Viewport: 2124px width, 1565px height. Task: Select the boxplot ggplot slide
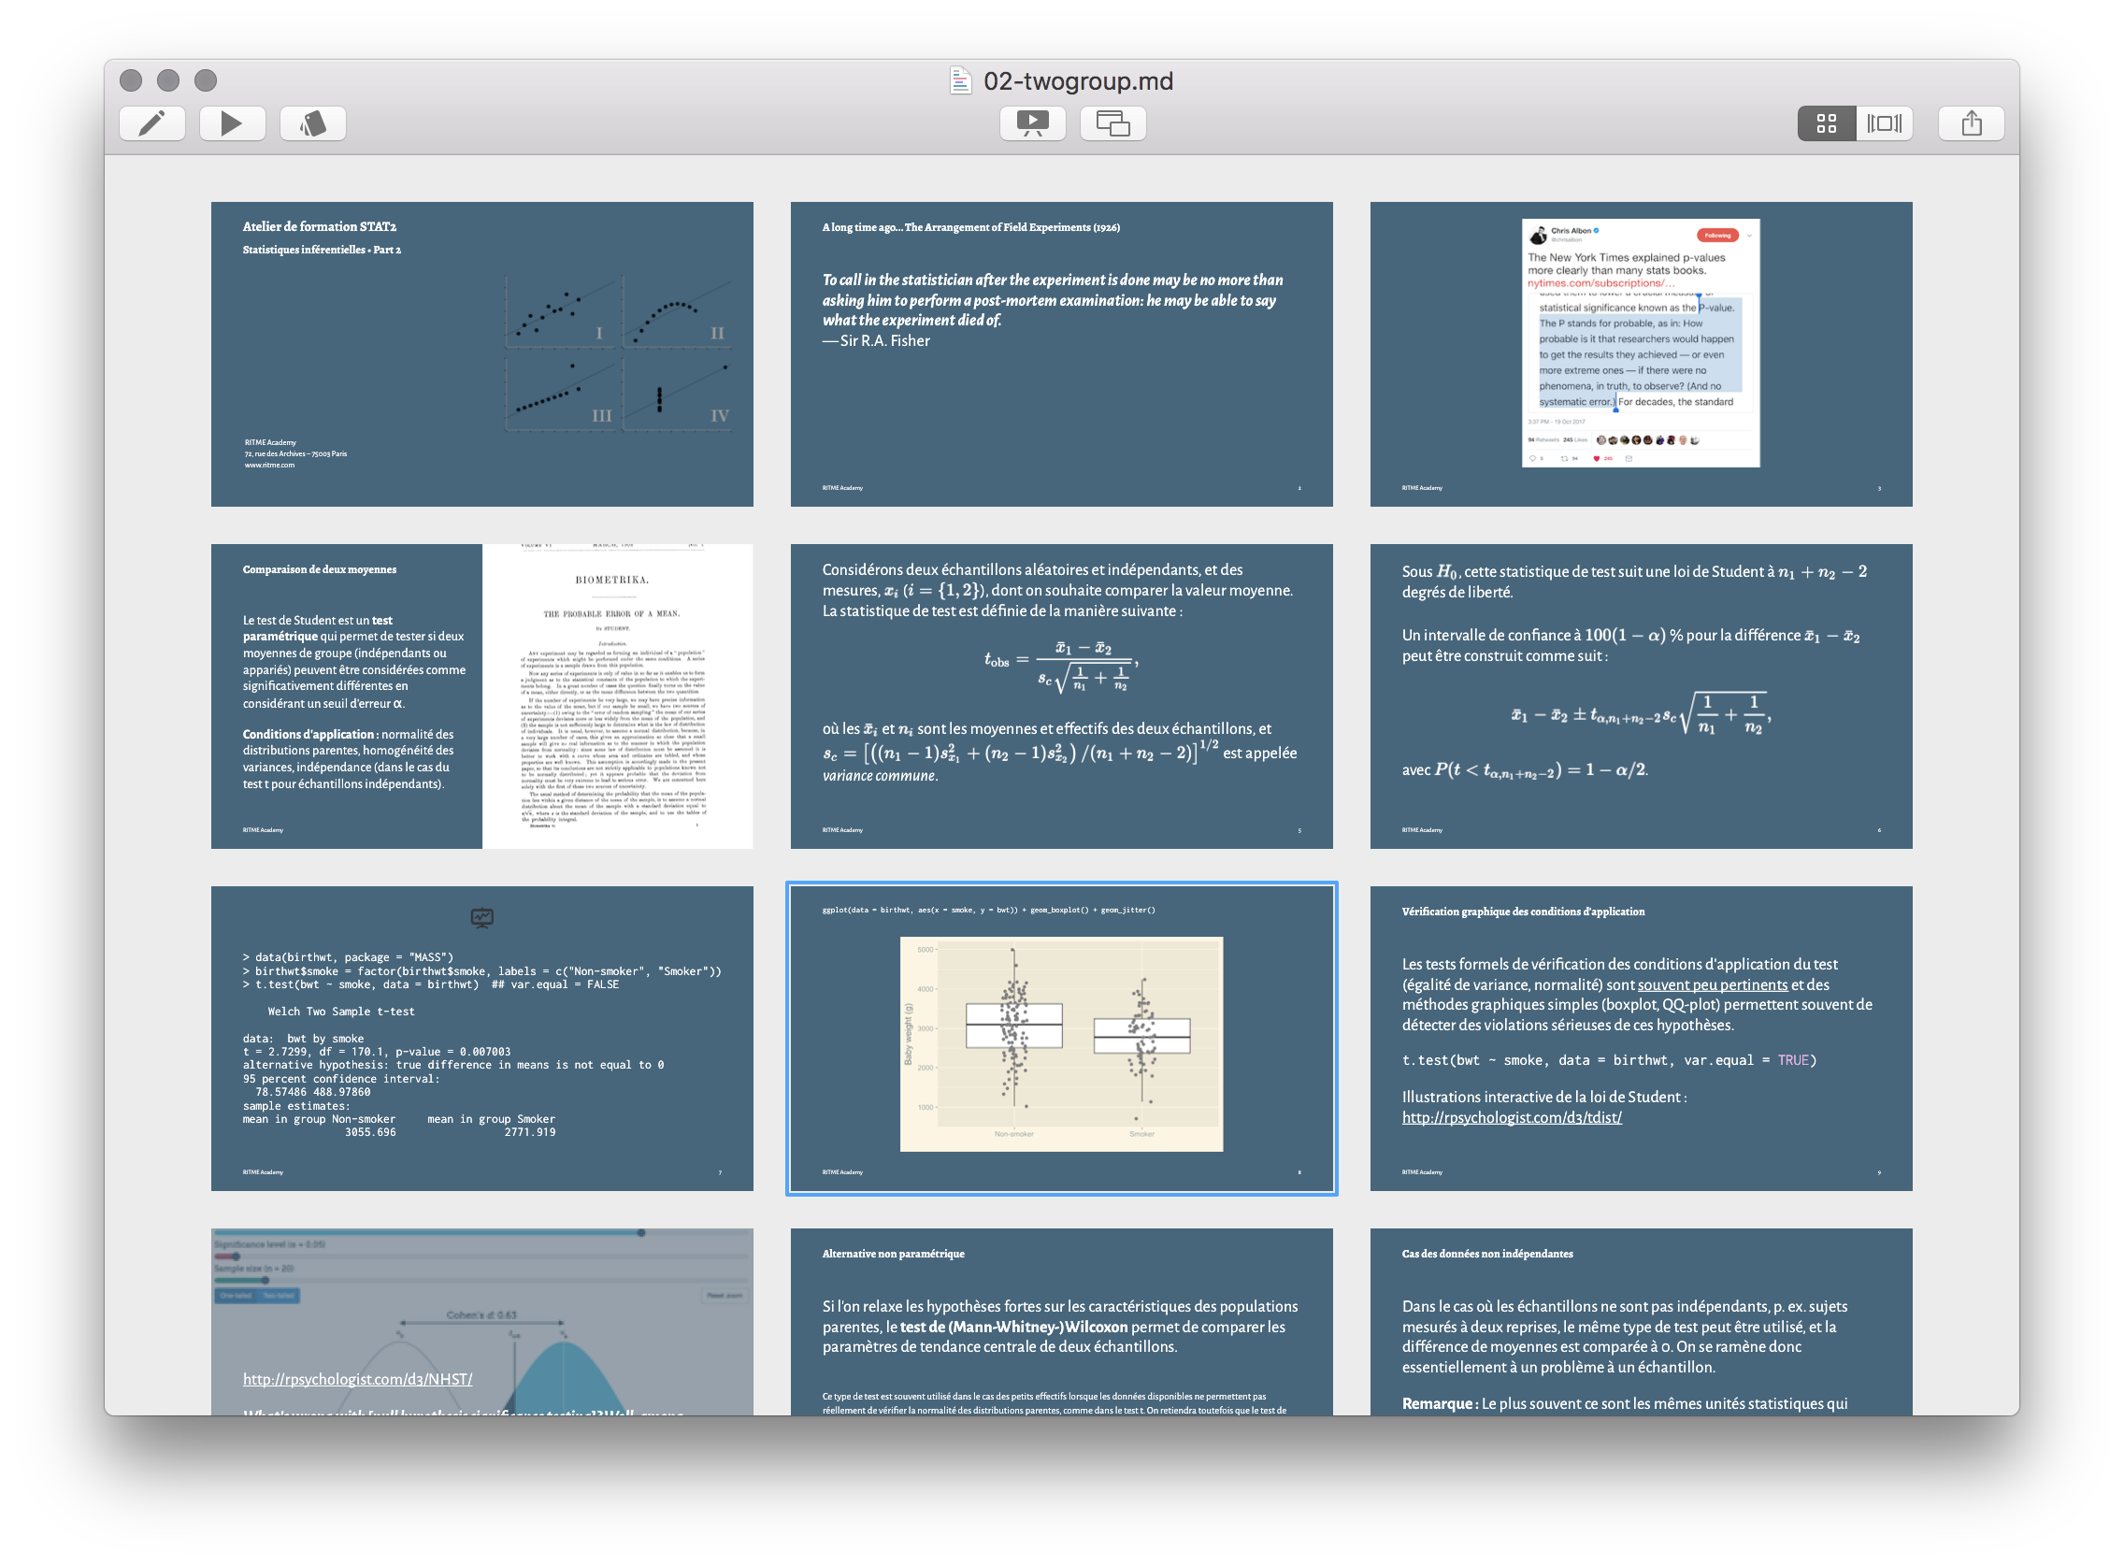coord(1061,1039)
